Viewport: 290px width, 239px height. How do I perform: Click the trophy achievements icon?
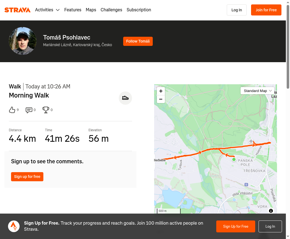(x=46, y=110)
